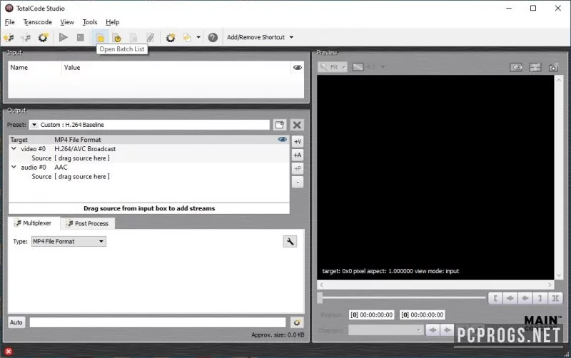Open the help question mark icon
Viewport: 571px width, 358px height.
[213, 37]
